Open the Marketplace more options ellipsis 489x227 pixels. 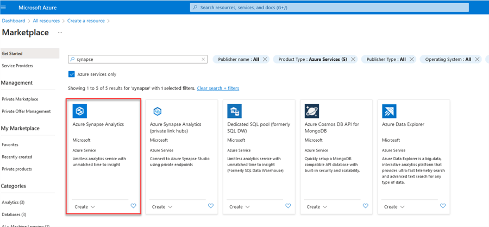pos(60,33)
